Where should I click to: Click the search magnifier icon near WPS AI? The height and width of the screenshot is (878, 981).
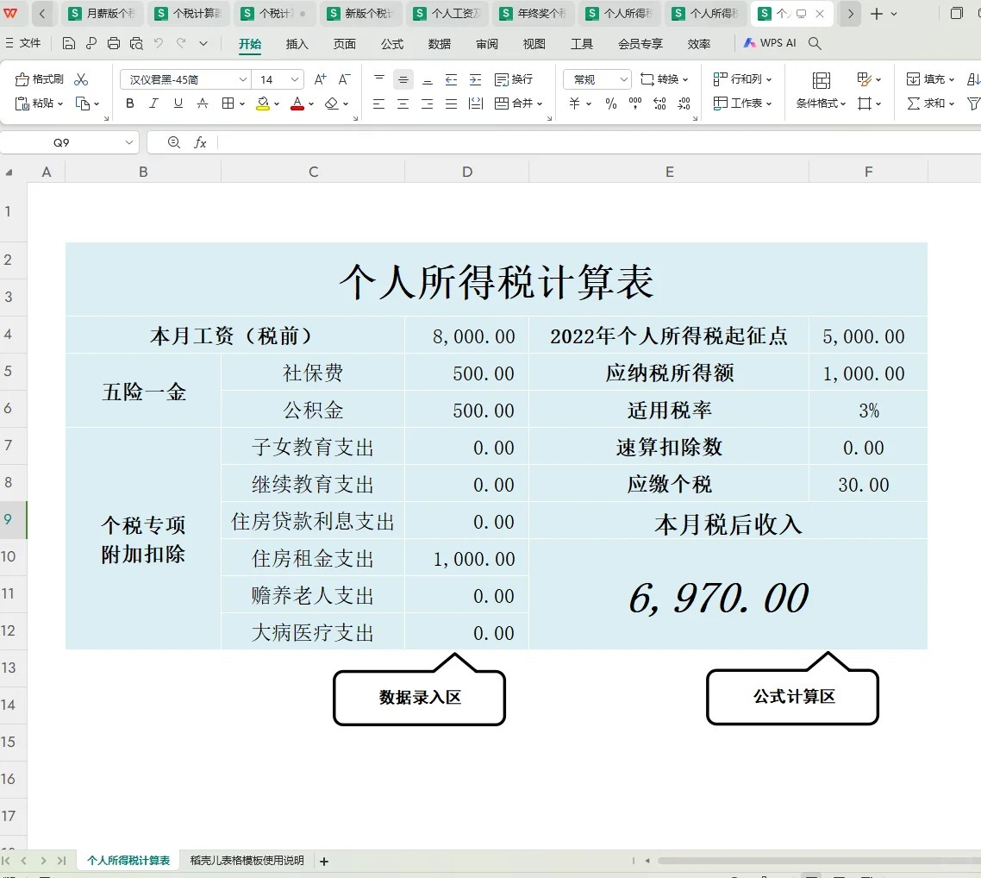tap(815, 43)
